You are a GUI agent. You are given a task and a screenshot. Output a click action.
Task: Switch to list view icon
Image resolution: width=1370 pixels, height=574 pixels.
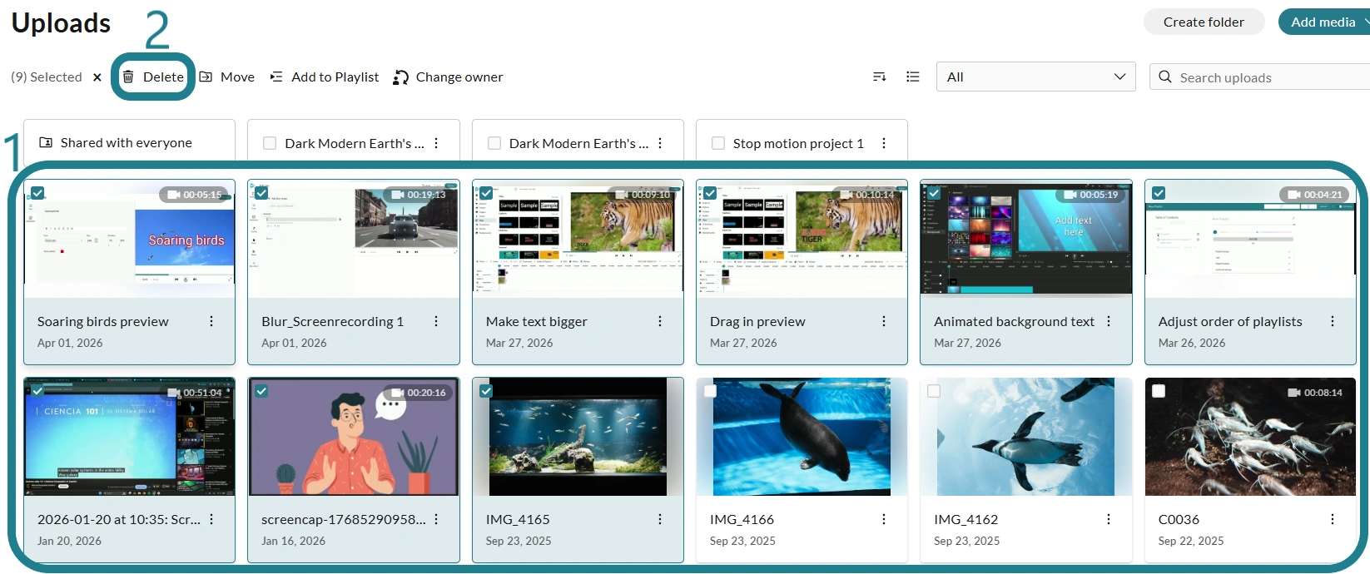click(x=913, y=77)
